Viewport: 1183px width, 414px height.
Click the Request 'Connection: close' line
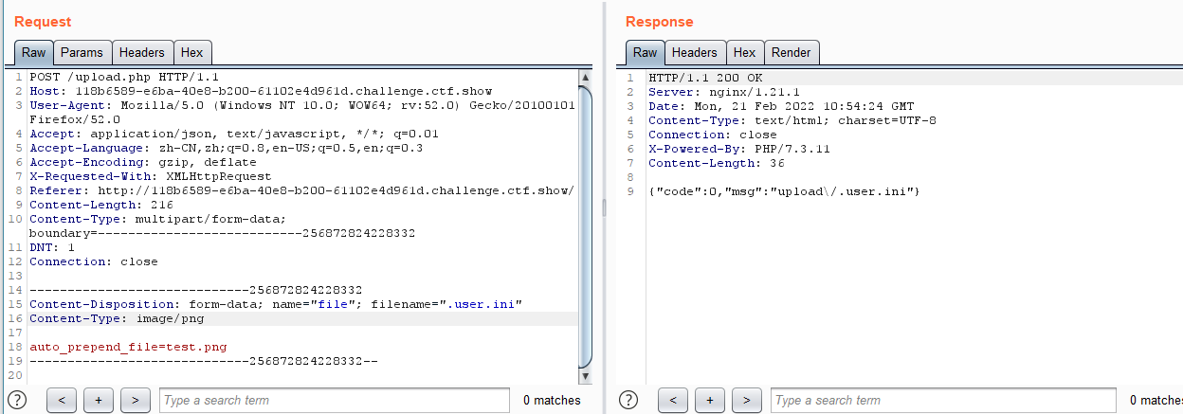point(94,261)
